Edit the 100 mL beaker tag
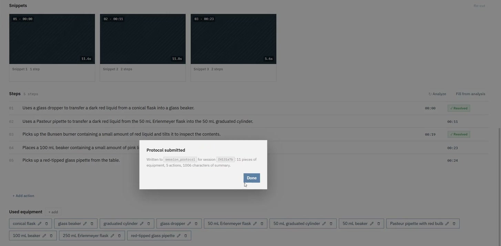 (x=44, y=236)
